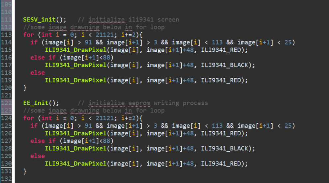Click ILI9341_DrawPixel on line 130
The width and height of the screenshot is (329, 183).
tap(75, 163)
